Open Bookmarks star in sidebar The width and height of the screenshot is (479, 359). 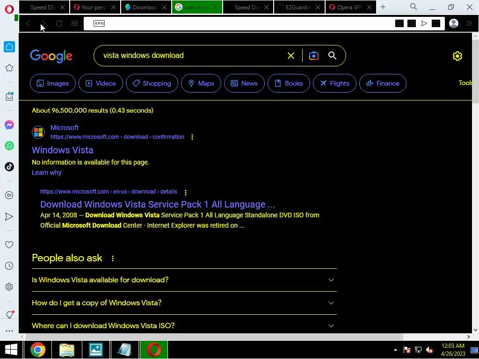pyautogui.click(x=9, y=68)
